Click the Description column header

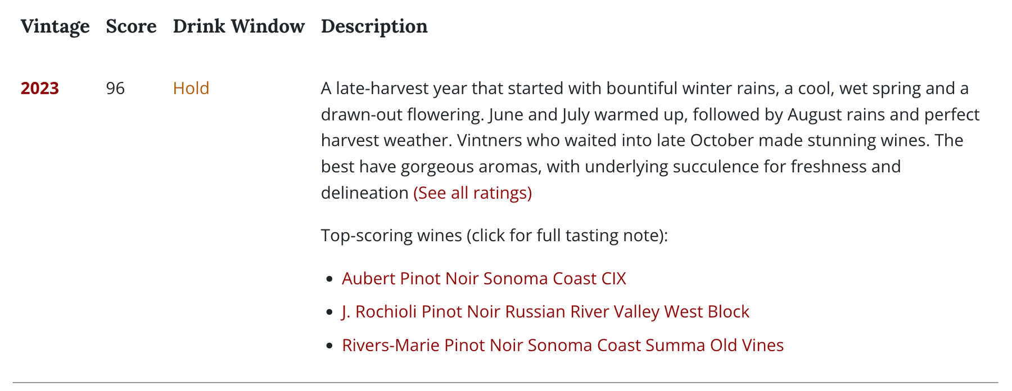tap(374, 26)
